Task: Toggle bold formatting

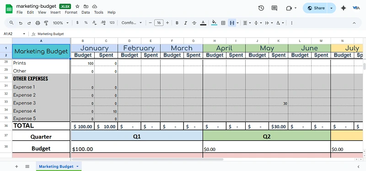Action: (177, 23)
